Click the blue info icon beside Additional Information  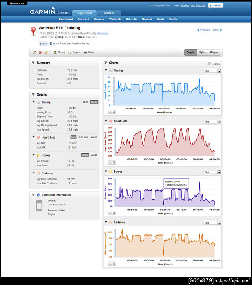click(x=38, y=195)
